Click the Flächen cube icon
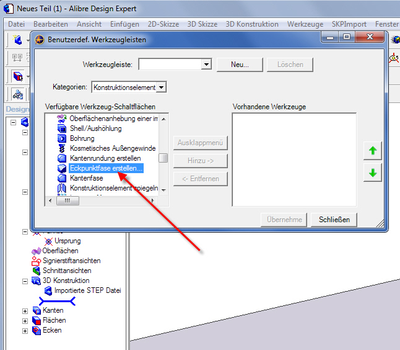400x350 pixels. click(37, 321)
